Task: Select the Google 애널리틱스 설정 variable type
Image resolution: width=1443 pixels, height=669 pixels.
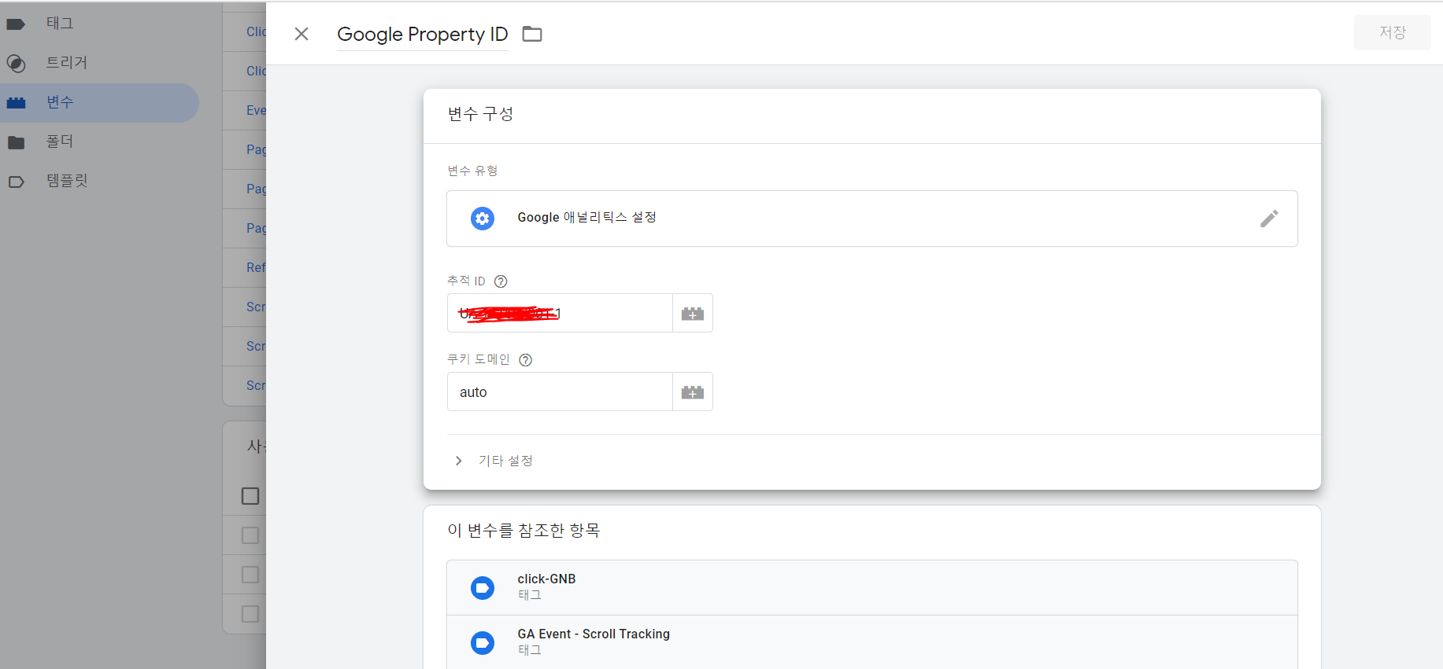Action: [871, 219]
